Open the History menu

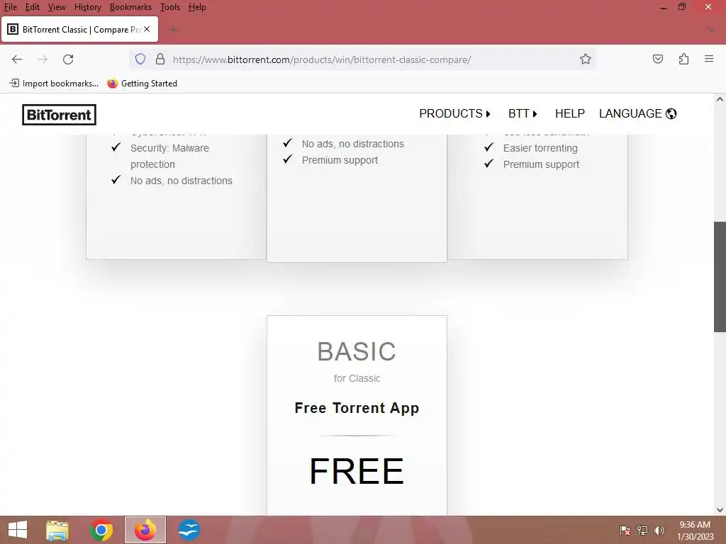pos(87,7)
